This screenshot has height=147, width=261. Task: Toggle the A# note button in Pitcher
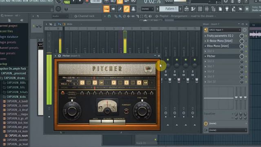point(145,82)
